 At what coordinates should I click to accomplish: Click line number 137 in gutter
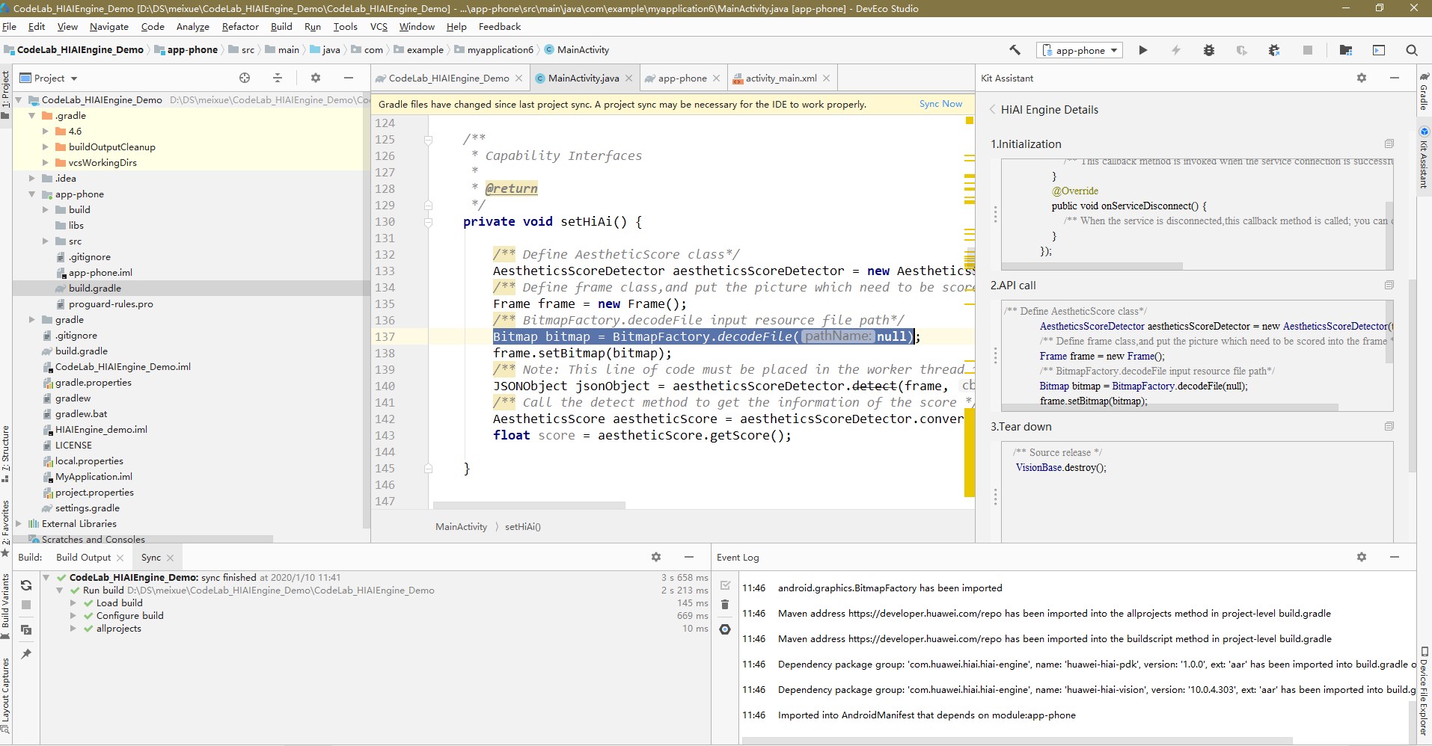(x=385, y=337)
